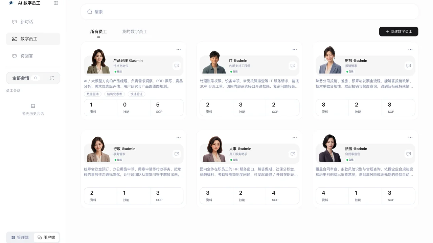Open chat with 人事 employee
This screenshot has width=433, height=243.
click(293, 154)
